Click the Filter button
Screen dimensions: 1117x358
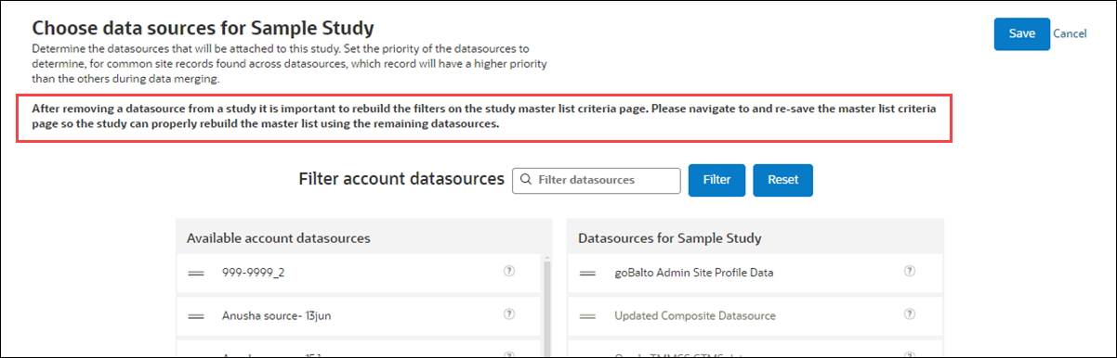point(716,180)
